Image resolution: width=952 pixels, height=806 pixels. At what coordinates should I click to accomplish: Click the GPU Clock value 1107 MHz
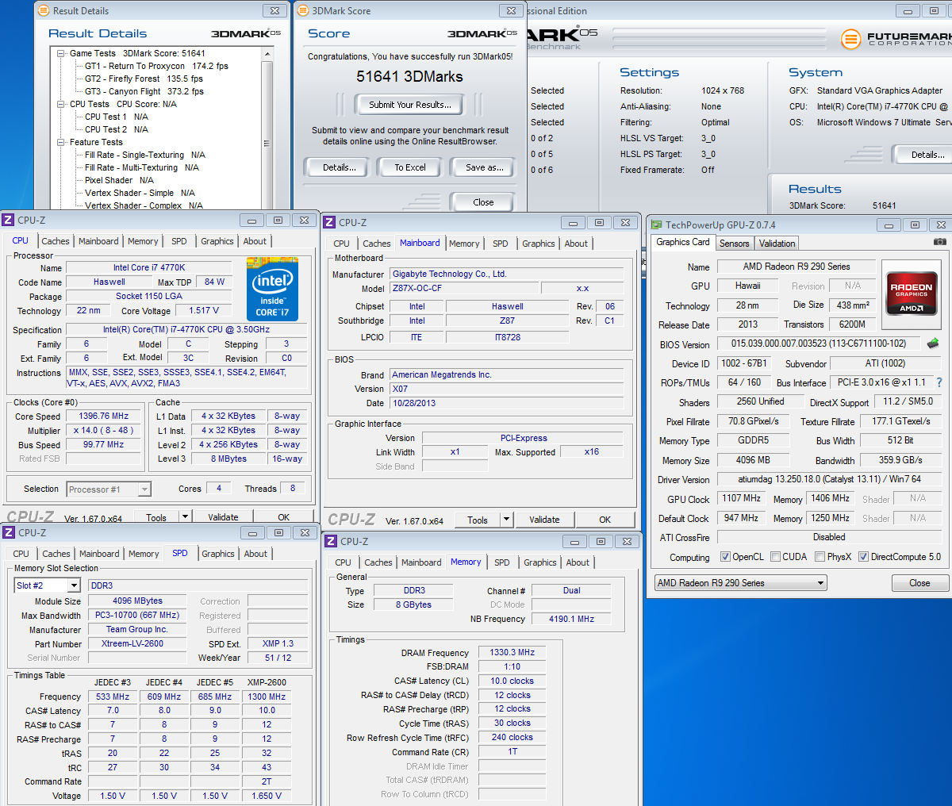point(741,498)
